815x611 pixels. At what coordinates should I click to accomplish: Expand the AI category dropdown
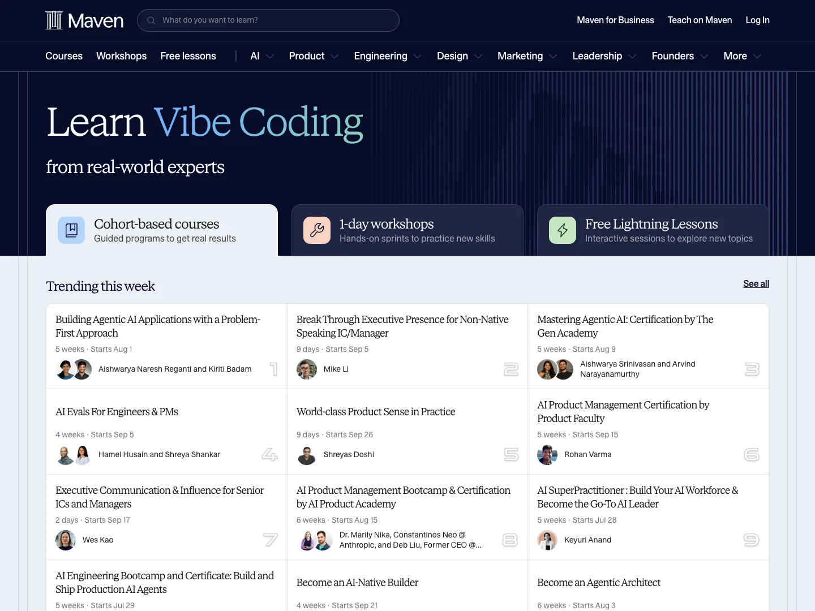tap(262, 56)
